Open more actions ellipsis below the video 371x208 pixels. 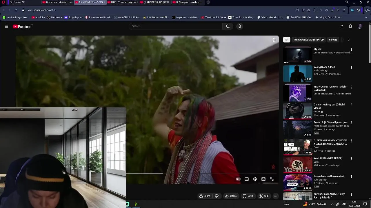tap(276, 196)
